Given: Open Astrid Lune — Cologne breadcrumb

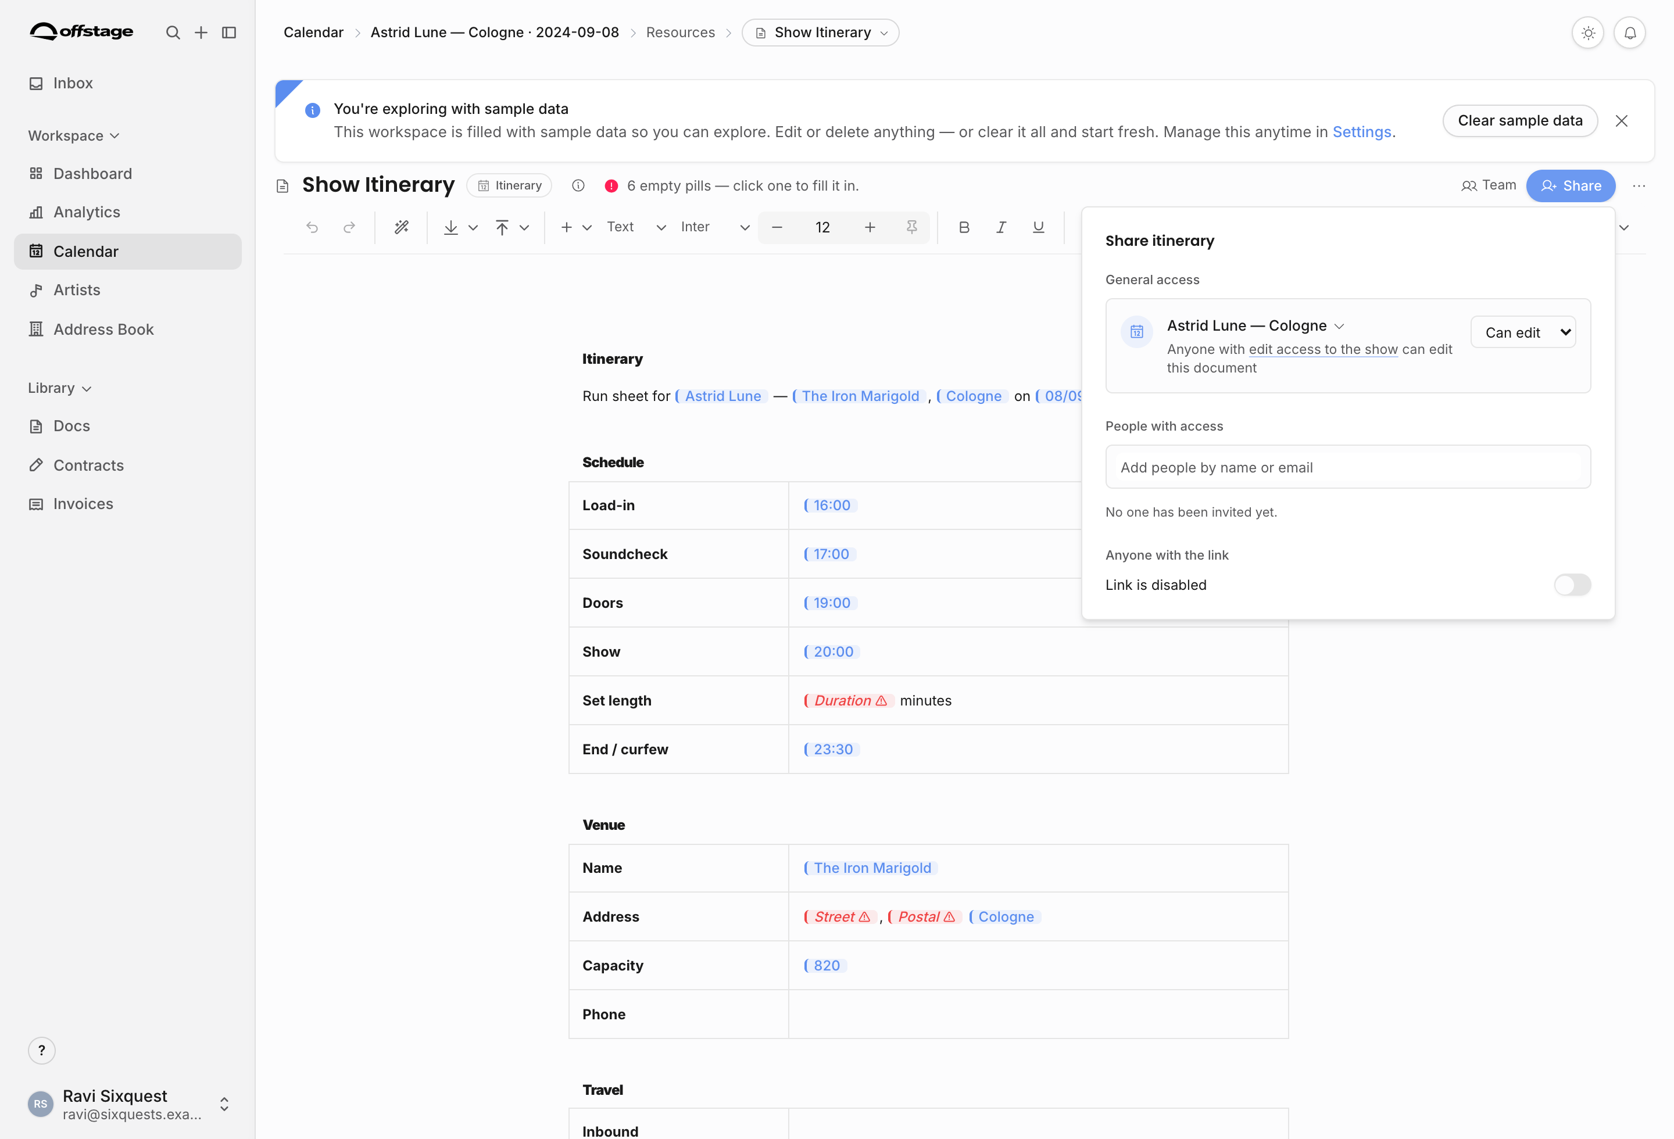Looking at the screenshot, I should click(x=494, y=33).
